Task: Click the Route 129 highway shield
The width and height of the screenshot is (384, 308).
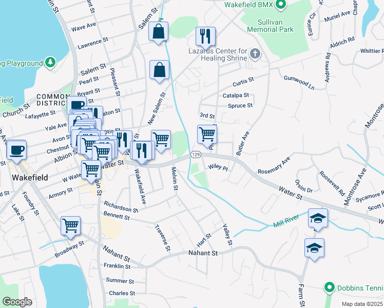Action: [195, 154]
